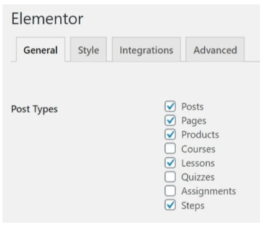
Task: Click the Steps label text
Action: (193, 206)
